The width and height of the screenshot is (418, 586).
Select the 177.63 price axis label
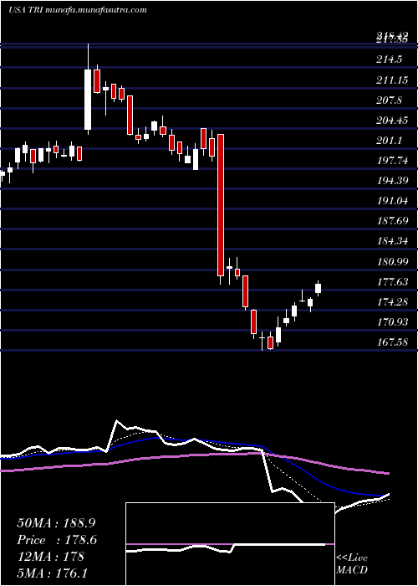pos(392,282)
